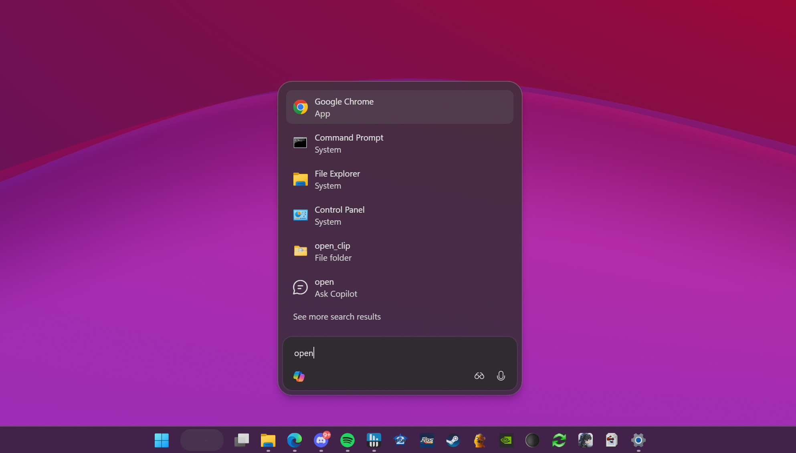Open NVIDIA app from taskbar
The image size is (796, 453).
[x=506, y=440]
